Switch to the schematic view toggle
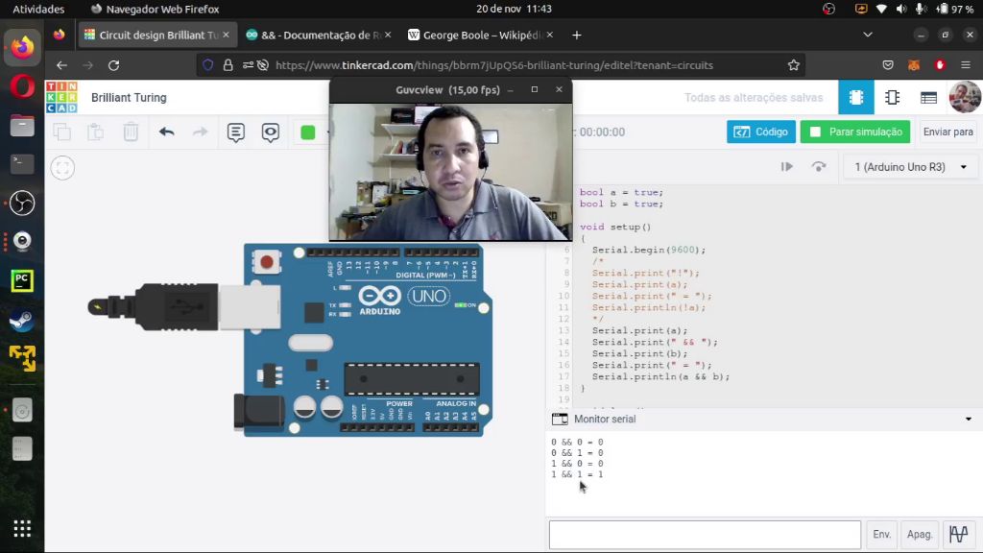Viewport: 983px width, 553px height. click(892, 97)
